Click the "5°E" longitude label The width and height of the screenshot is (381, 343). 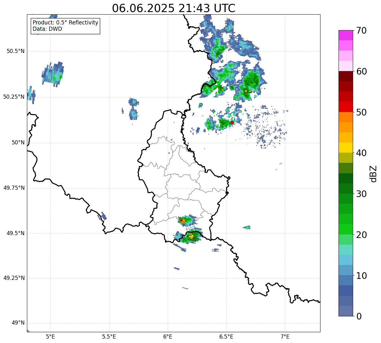coord(50,337)
